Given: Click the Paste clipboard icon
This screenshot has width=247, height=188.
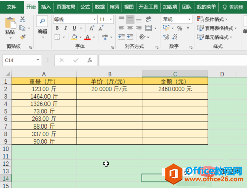Looking at the screenshot, I should tap(10, 23).
